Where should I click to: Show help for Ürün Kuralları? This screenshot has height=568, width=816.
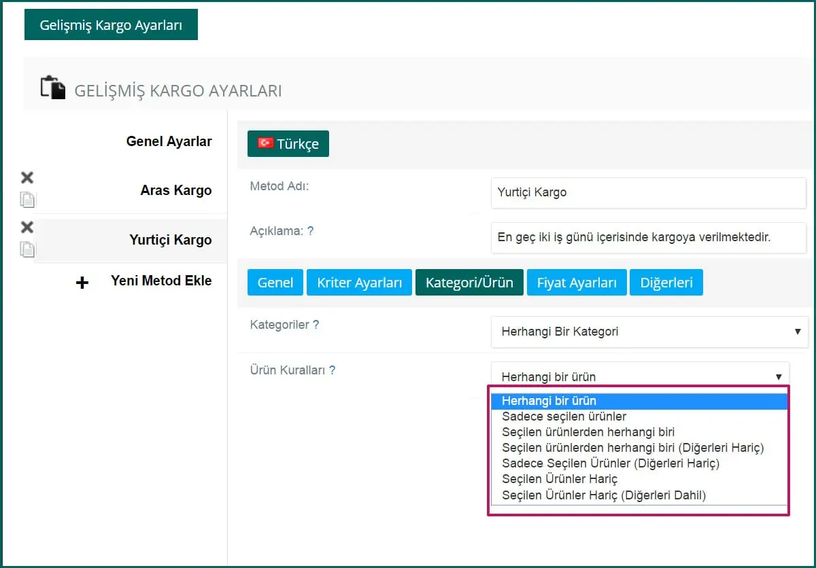332,370
